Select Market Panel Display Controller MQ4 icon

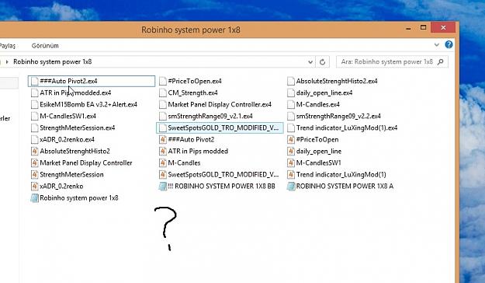[35, 163]
